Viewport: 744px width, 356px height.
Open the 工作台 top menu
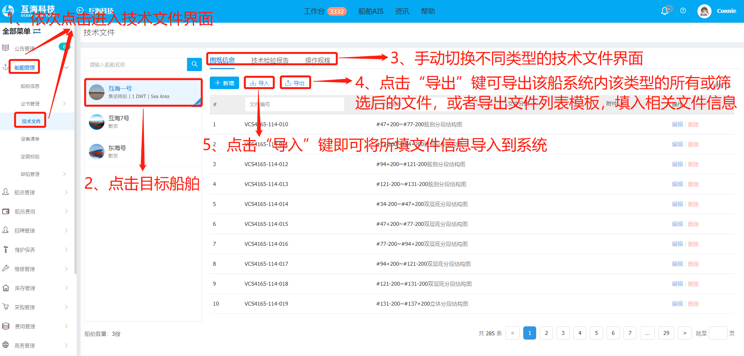tap(314, 11)
